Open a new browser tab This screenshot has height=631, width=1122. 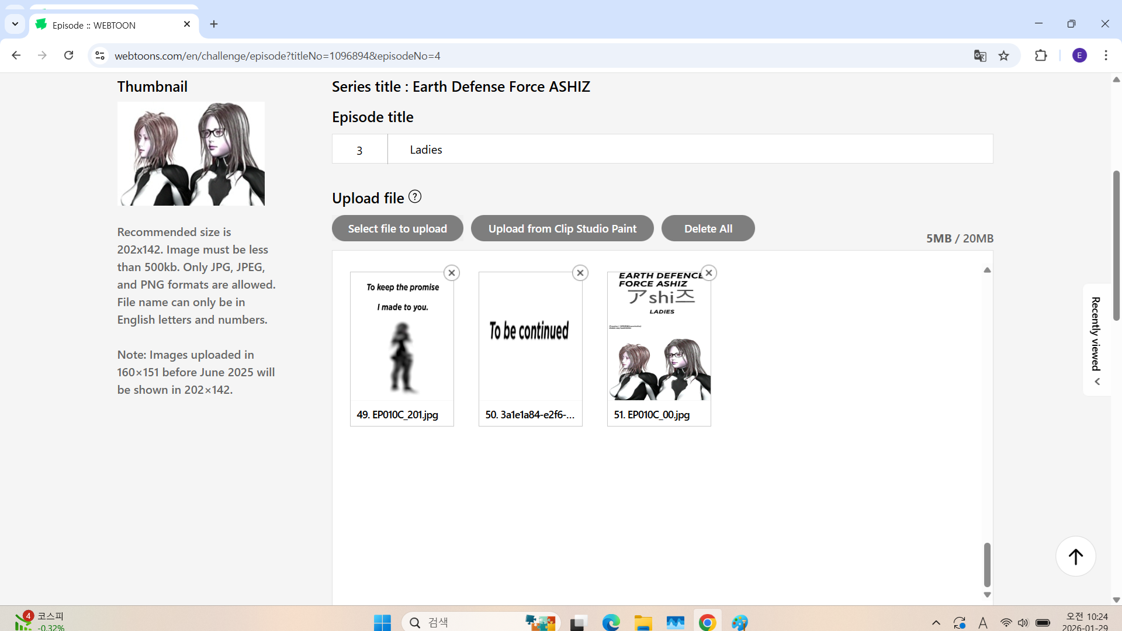tap(214, 24)
